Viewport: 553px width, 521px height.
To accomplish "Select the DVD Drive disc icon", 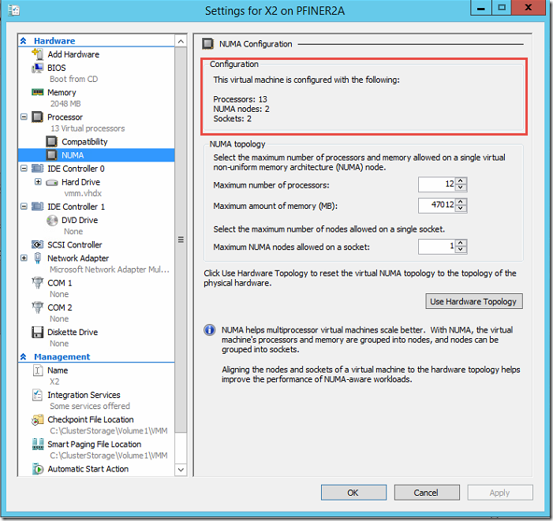I will 52,220.
